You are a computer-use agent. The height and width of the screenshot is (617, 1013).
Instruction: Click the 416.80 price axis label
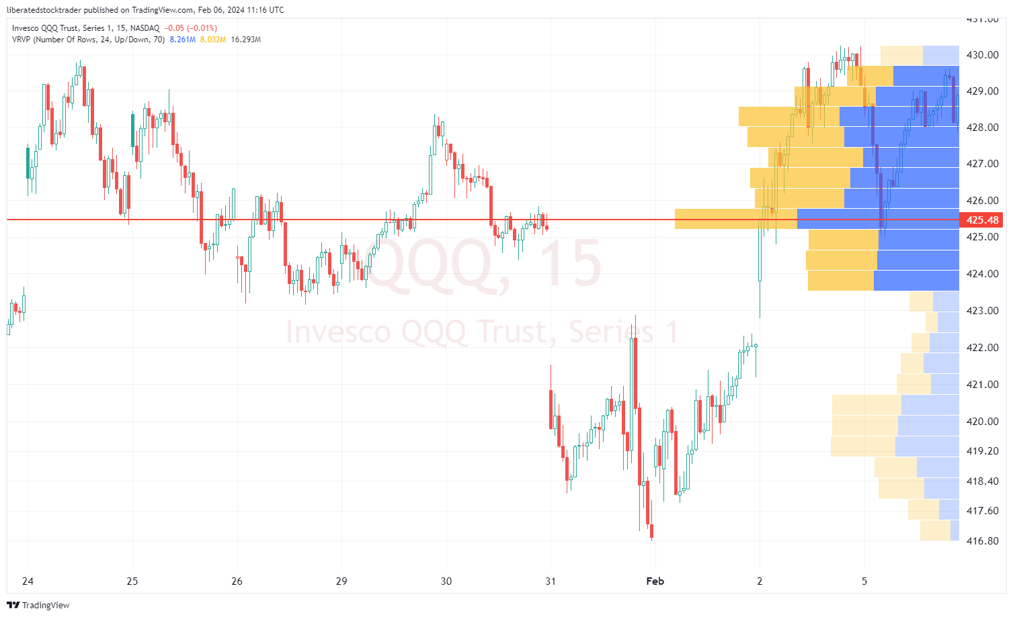pos(982,540)
